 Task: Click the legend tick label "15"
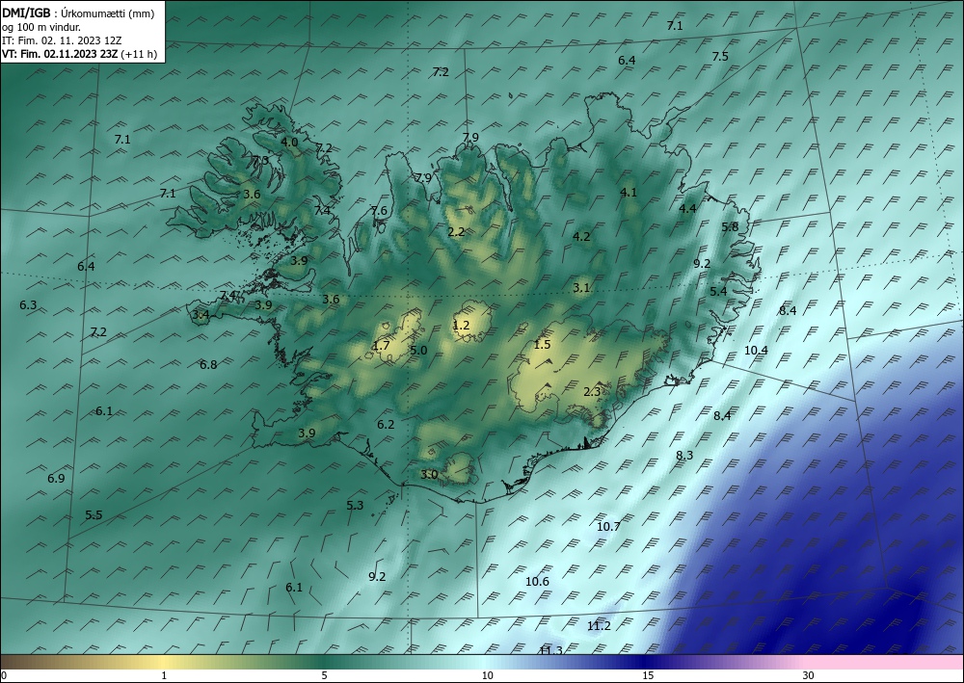pos(648,675)
